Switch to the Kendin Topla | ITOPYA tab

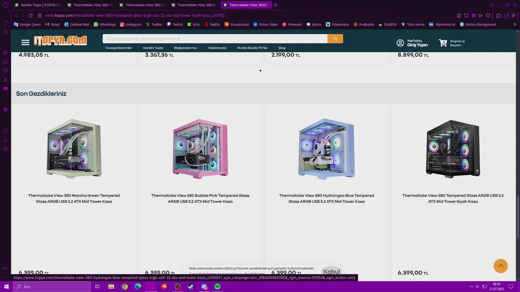37,5
